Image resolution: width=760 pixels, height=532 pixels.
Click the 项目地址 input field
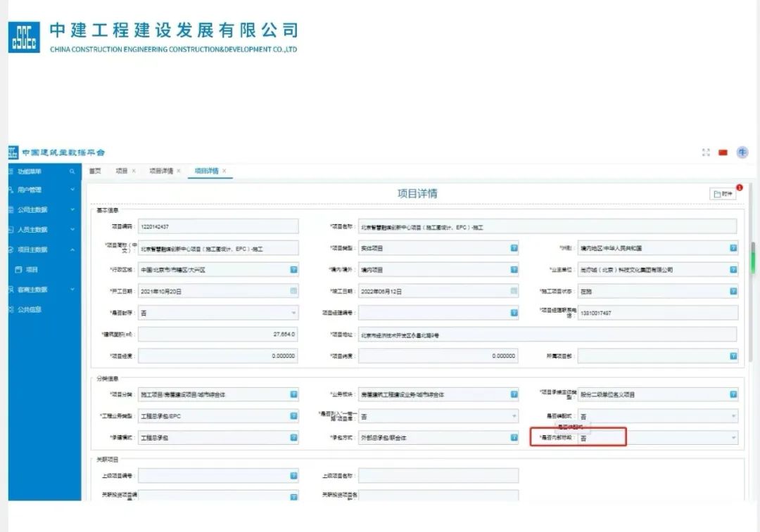pyautogui.click(x=547, y=335)
